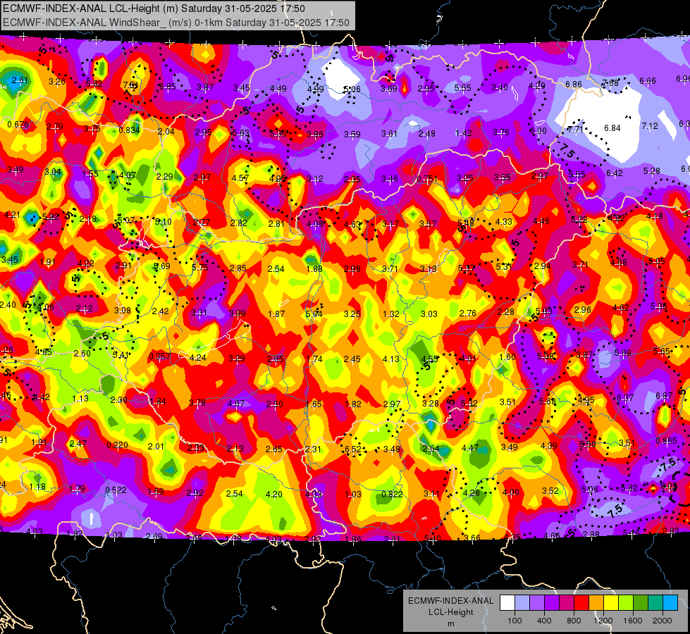Screen dimensions: 690x634
Task: Click the wind shear value 4.67
Action: (236, 404)
